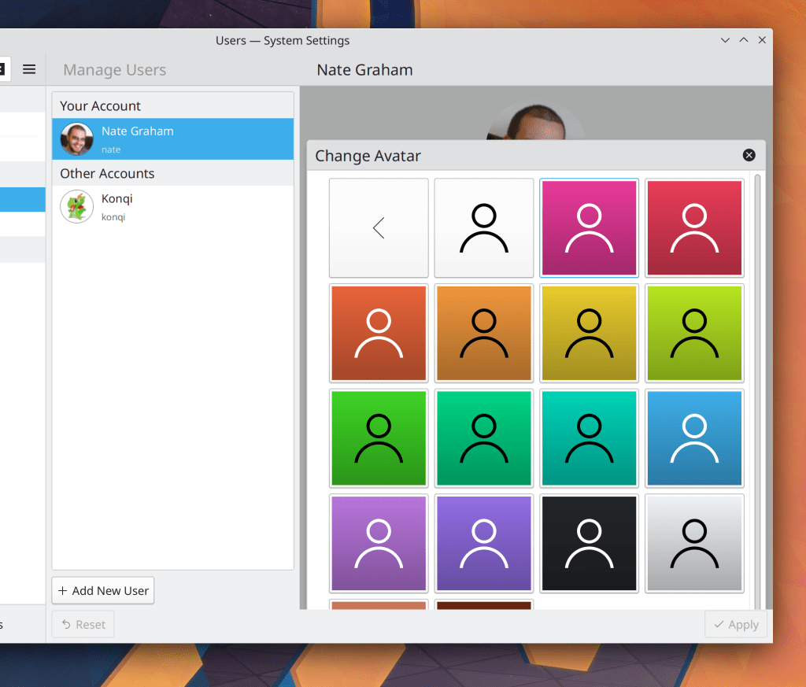806x687 pixels.
Task: Apply the account changes
Action: point(735,624)
